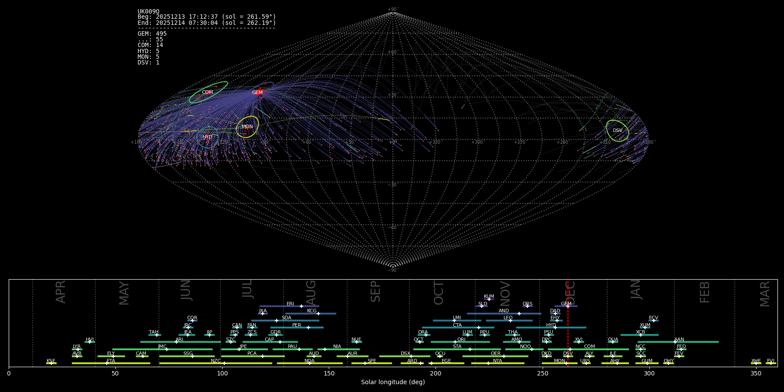Click the MON radiant label on the sky map
This screenshot has width=784, height=392.
(x=247, y=127)
